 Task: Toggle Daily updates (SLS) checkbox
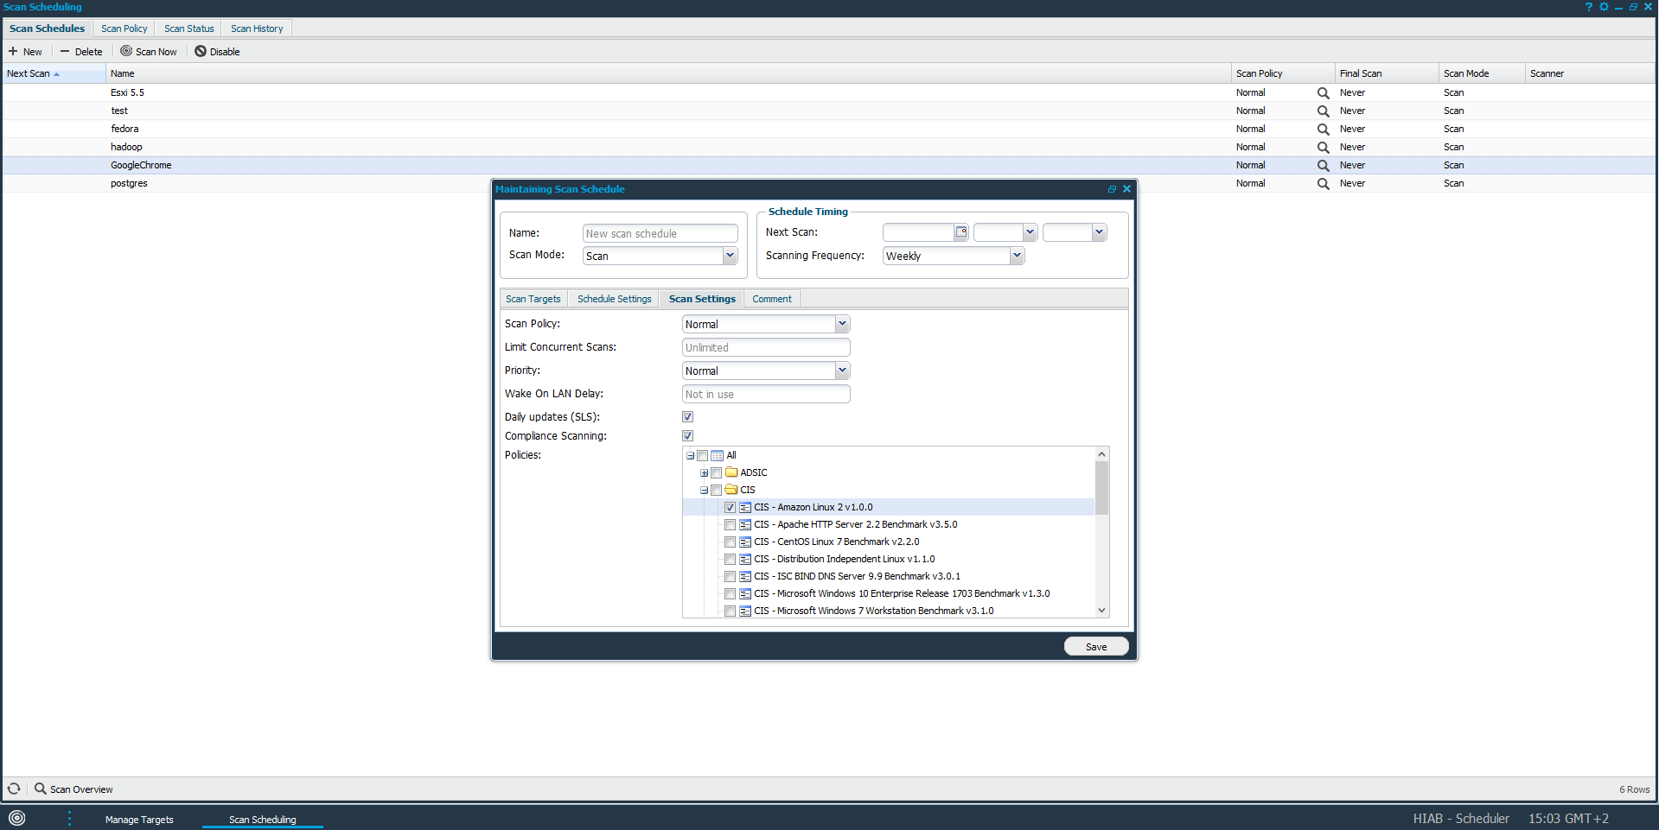tap(688, 417)
